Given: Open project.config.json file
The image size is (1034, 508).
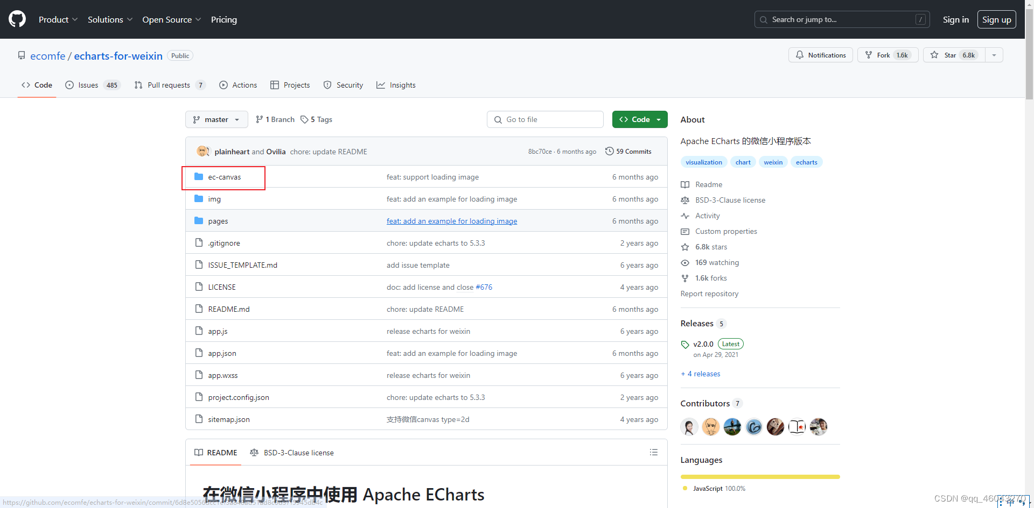Looking at the screenshot, I should [239, 397].
